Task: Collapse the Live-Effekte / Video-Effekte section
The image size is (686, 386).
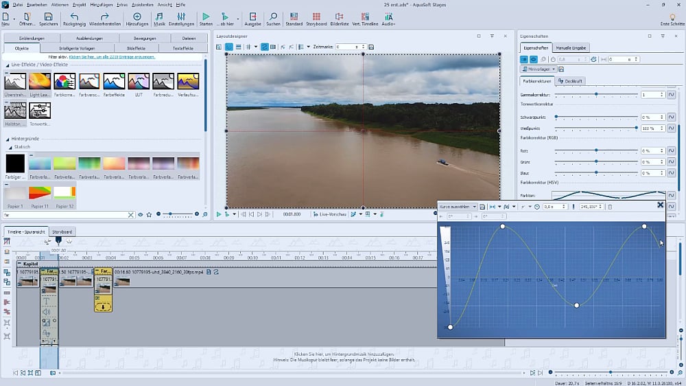Action: click(8, 64)
